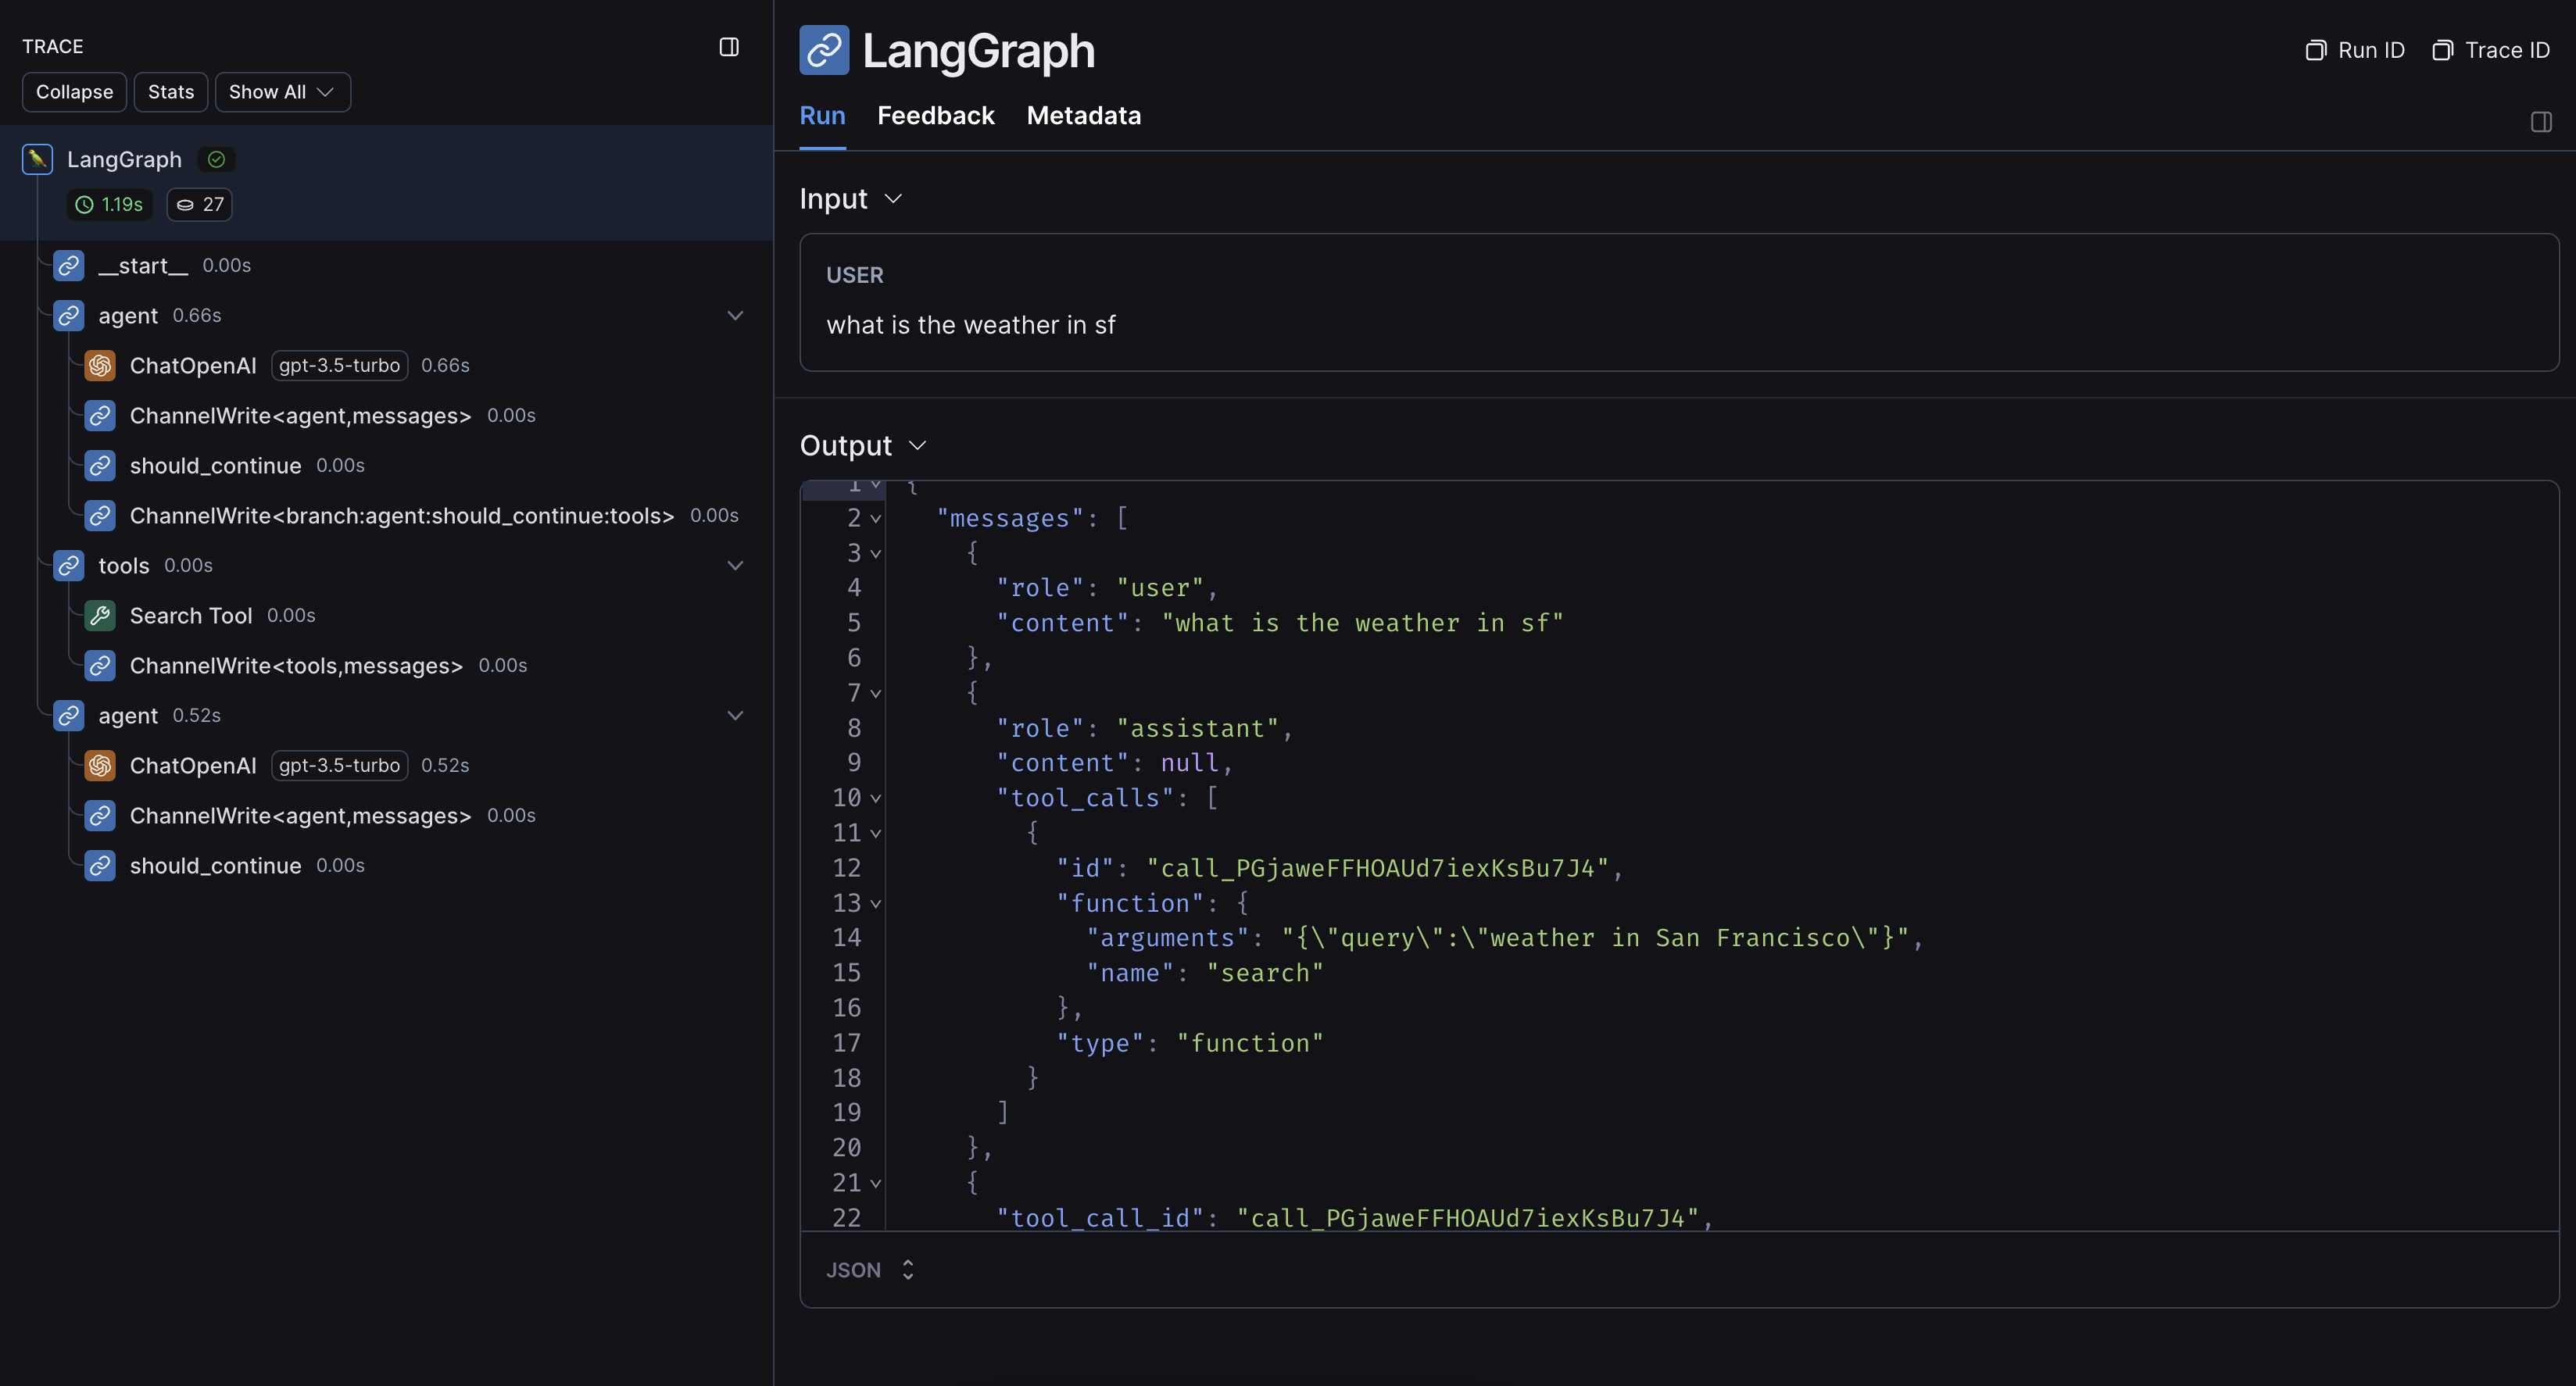Click the Stats button in trace panel

(170, 91)
